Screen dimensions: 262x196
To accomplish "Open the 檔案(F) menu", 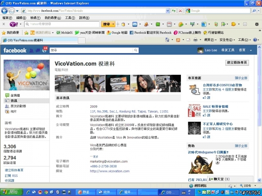I will tap(7, 18).
